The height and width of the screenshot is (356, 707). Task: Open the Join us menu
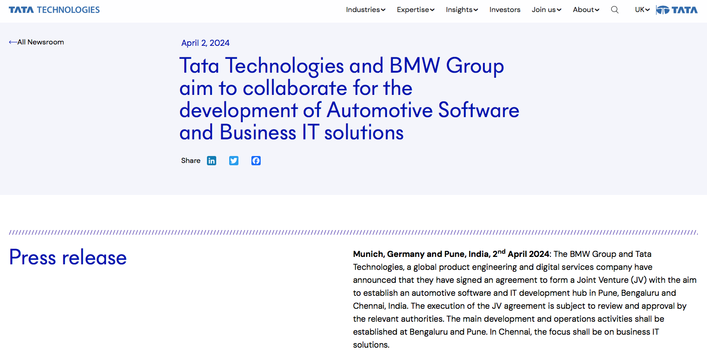coord(546,10)
